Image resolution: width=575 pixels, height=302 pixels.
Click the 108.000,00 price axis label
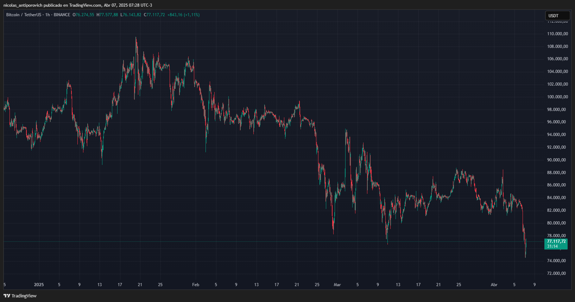(x=557, y=47)
